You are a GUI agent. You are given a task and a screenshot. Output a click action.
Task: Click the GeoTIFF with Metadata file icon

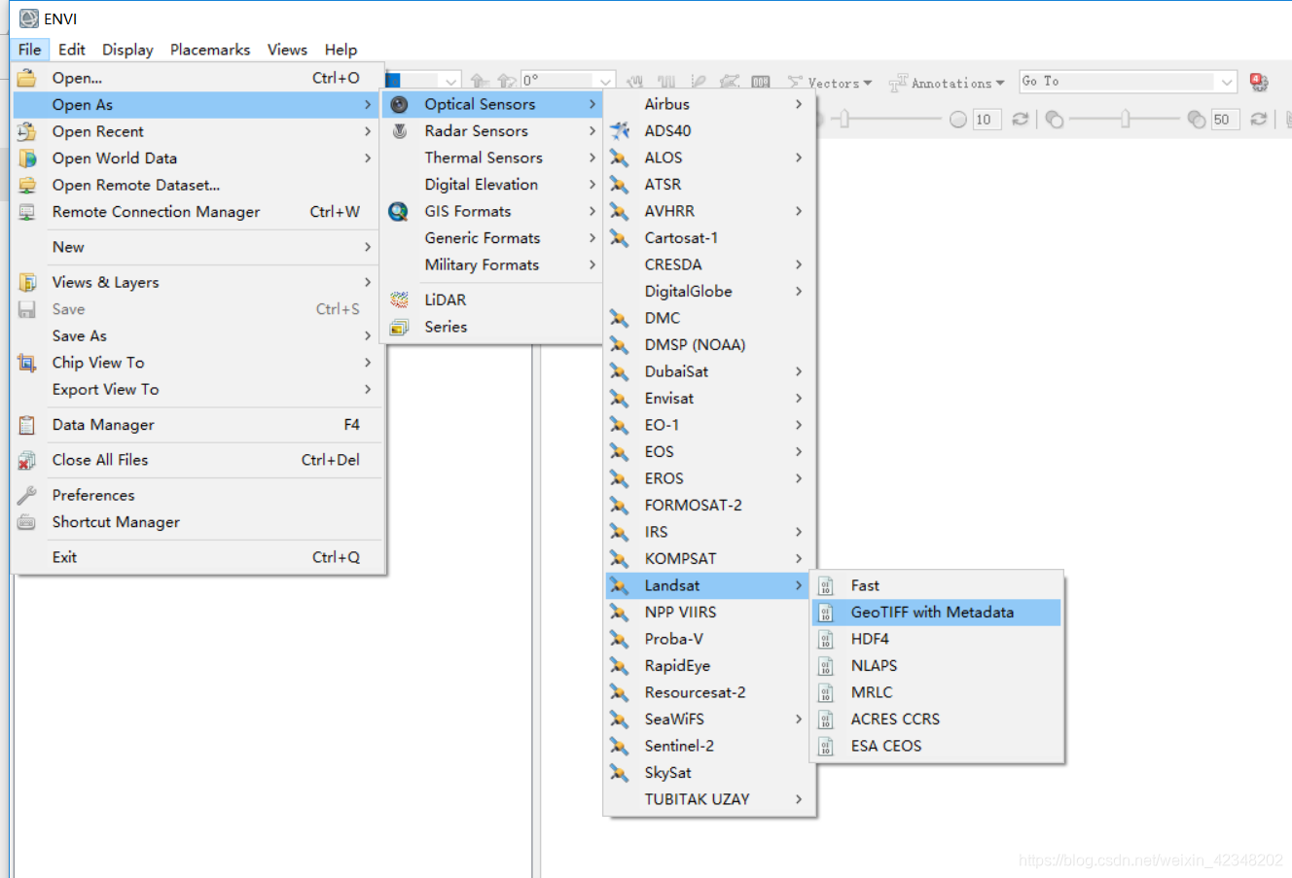click(x=826, y=613)
